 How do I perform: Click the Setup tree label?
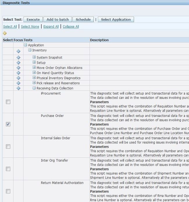click(x=41, y=63)
